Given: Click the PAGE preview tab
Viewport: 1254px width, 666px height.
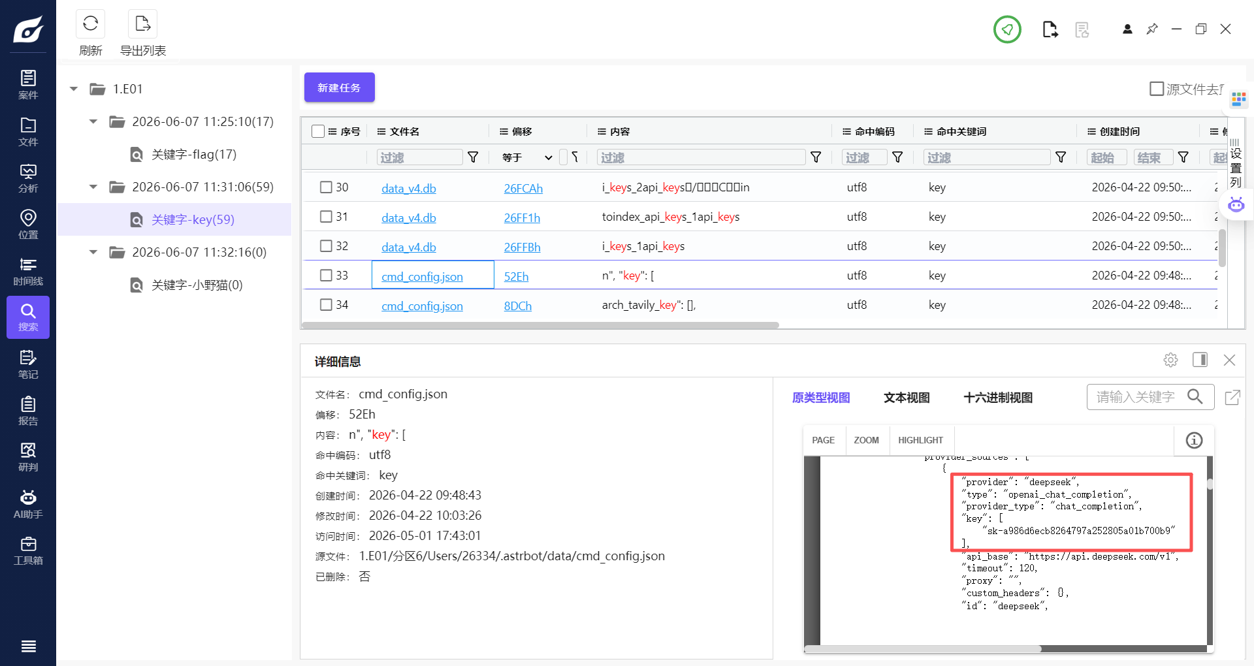Looking at the screenshot, I should pos(823,440).
